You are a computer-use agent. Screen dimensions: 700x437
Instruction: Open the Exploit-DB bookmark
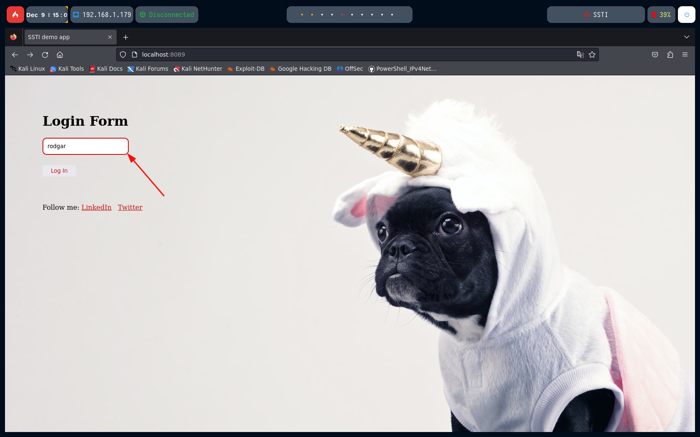point(246,69)
